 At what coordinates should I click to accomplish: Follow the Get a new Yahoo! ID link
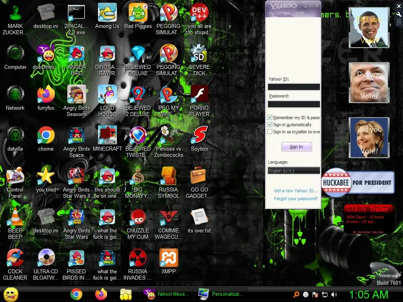coord(296,191)
